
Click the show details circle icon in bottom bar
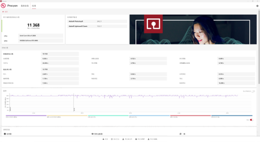112,139
